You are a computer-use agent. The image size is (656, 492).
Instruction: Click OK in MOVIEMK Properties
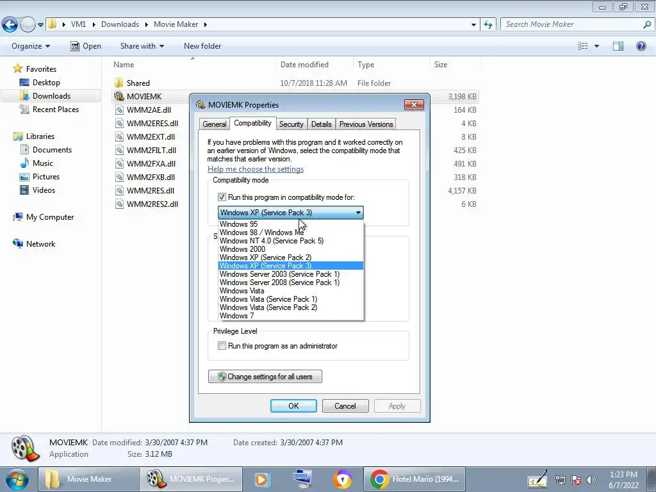[293, 406]
